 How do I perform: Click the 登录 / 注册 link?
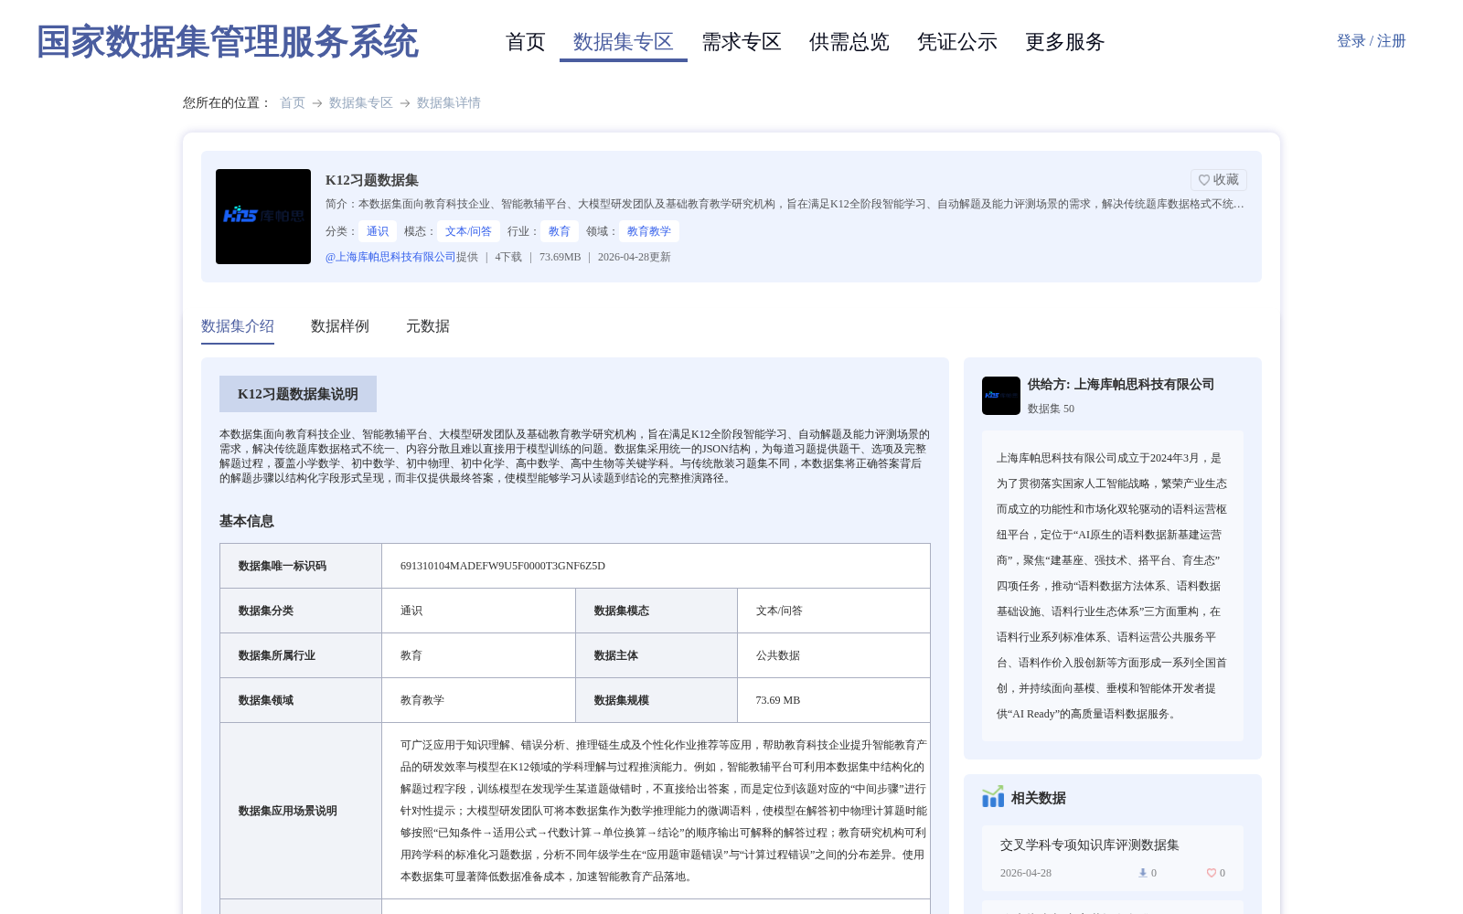(1372, 41)
